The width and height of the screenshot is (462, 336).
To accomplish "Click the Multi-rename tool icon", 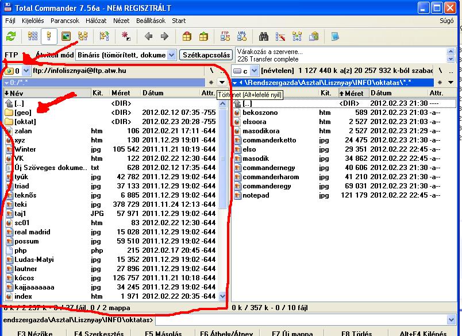I will coord(280,36).
